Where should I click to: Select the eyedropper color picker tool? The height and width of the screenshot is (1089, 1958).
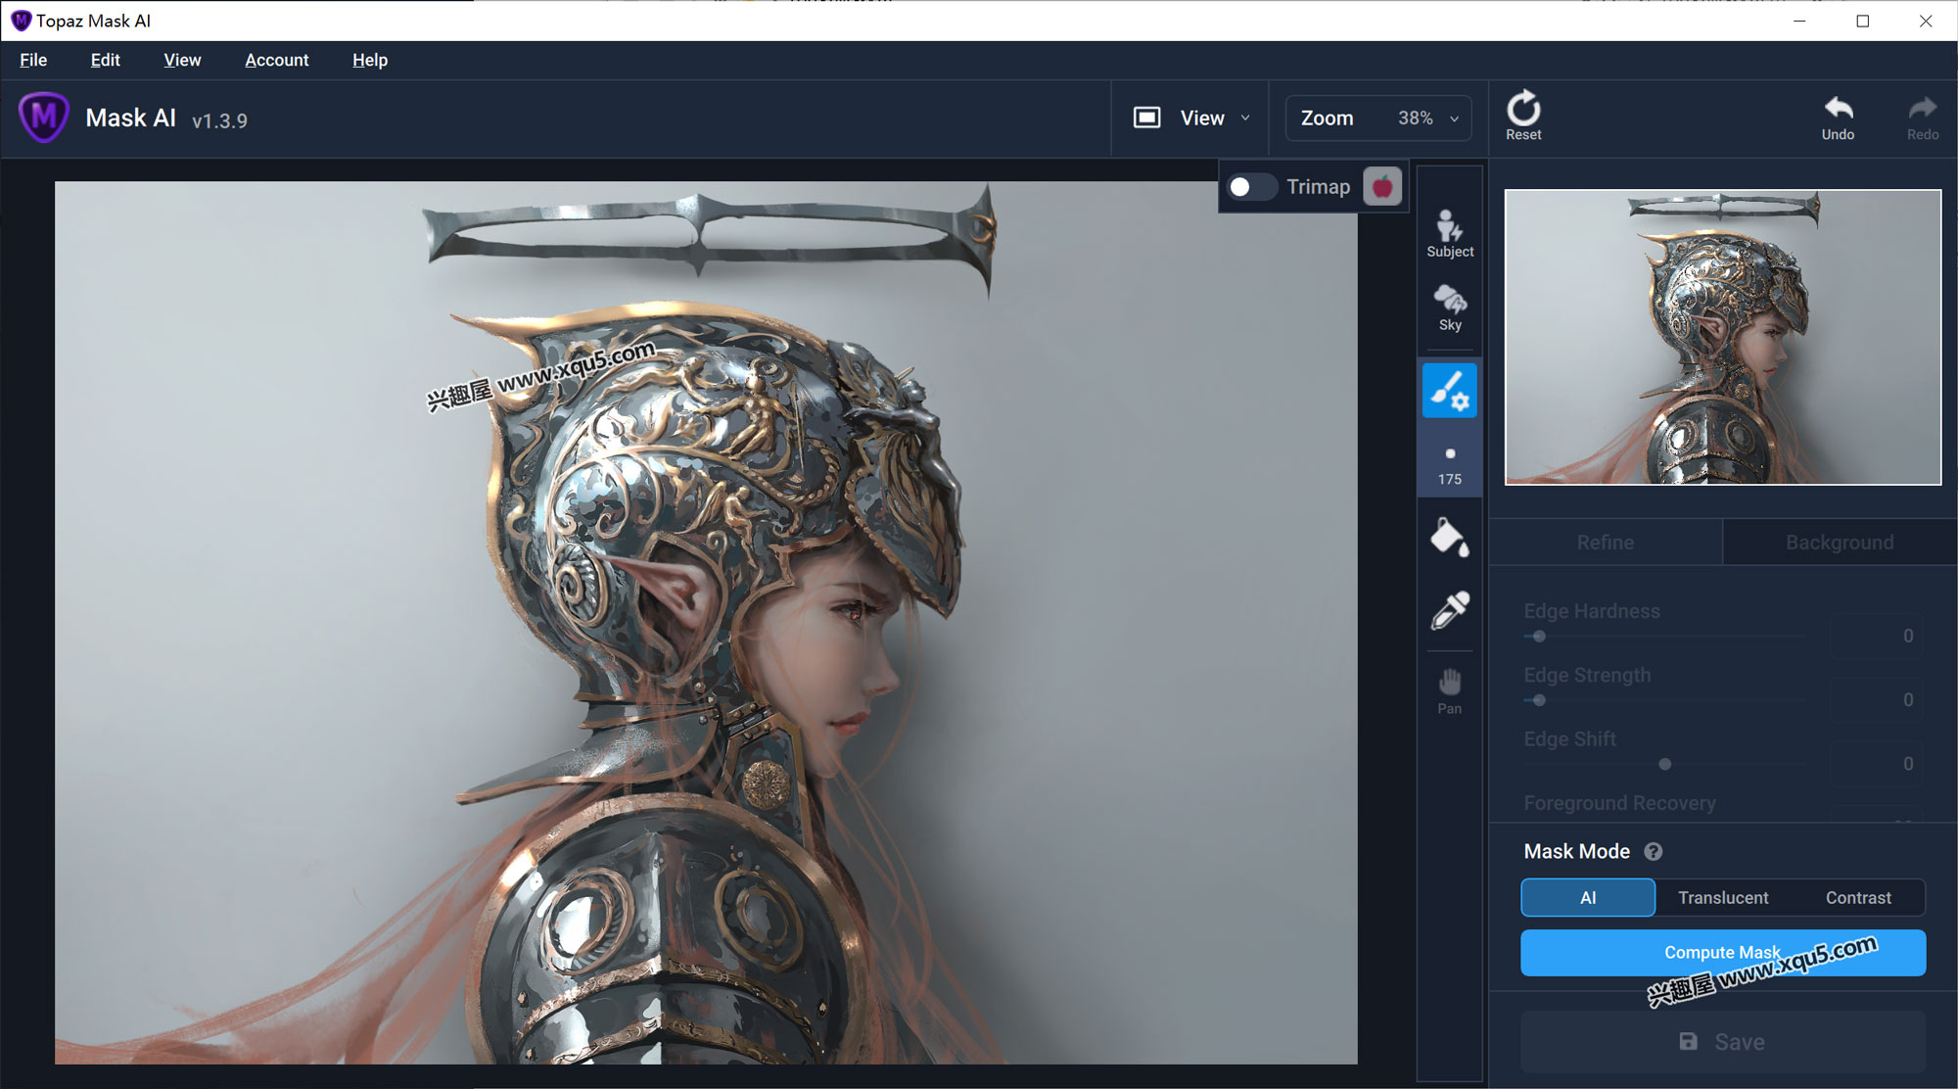(1450, 610)
